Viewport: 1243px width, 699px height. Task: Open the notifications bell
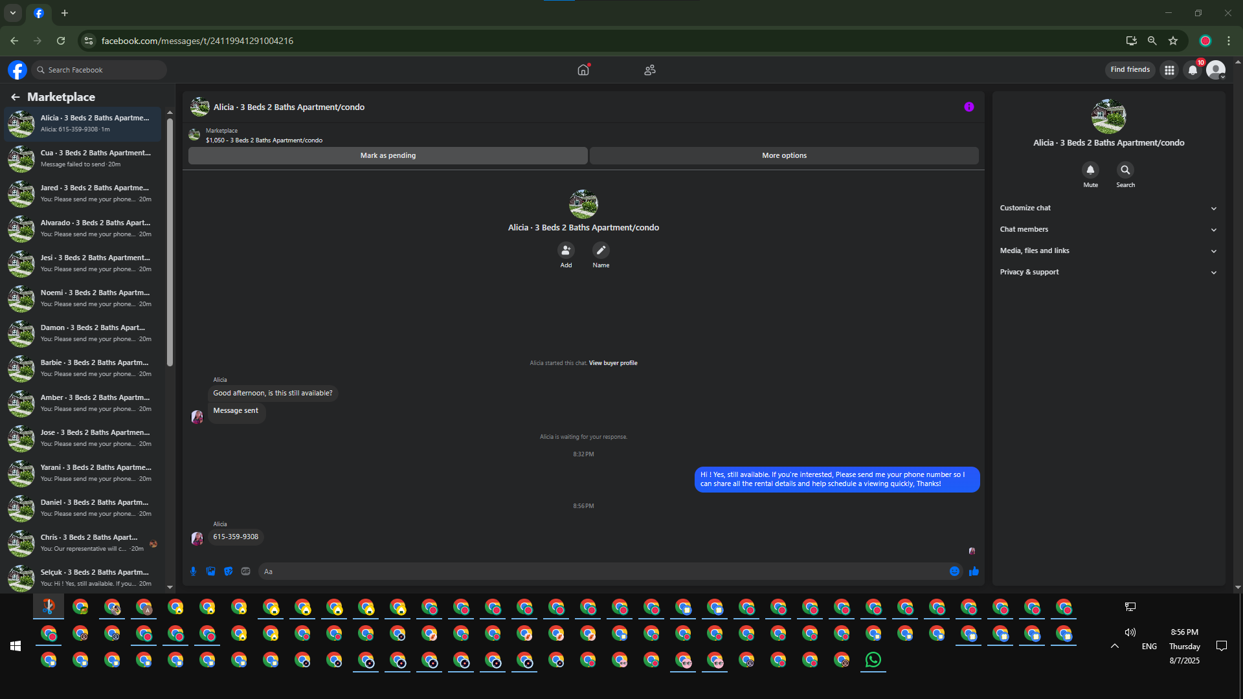coord(1193,70)
